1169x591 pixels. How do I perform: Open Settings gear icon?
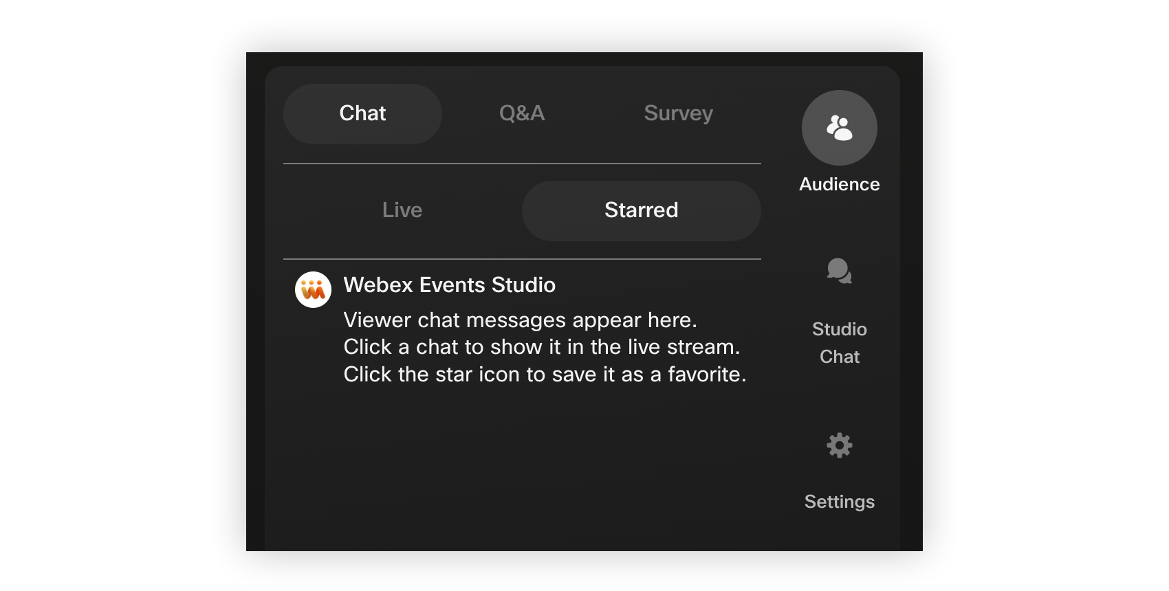point(839,445)
